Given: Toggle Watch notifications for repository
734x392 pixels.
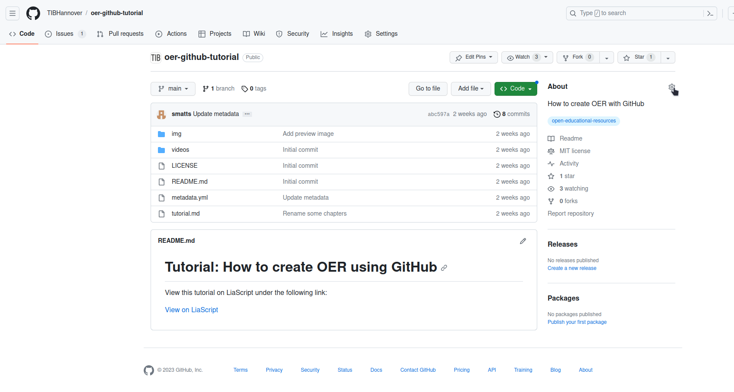Looking at the screenshot, I should pos(523,57).
